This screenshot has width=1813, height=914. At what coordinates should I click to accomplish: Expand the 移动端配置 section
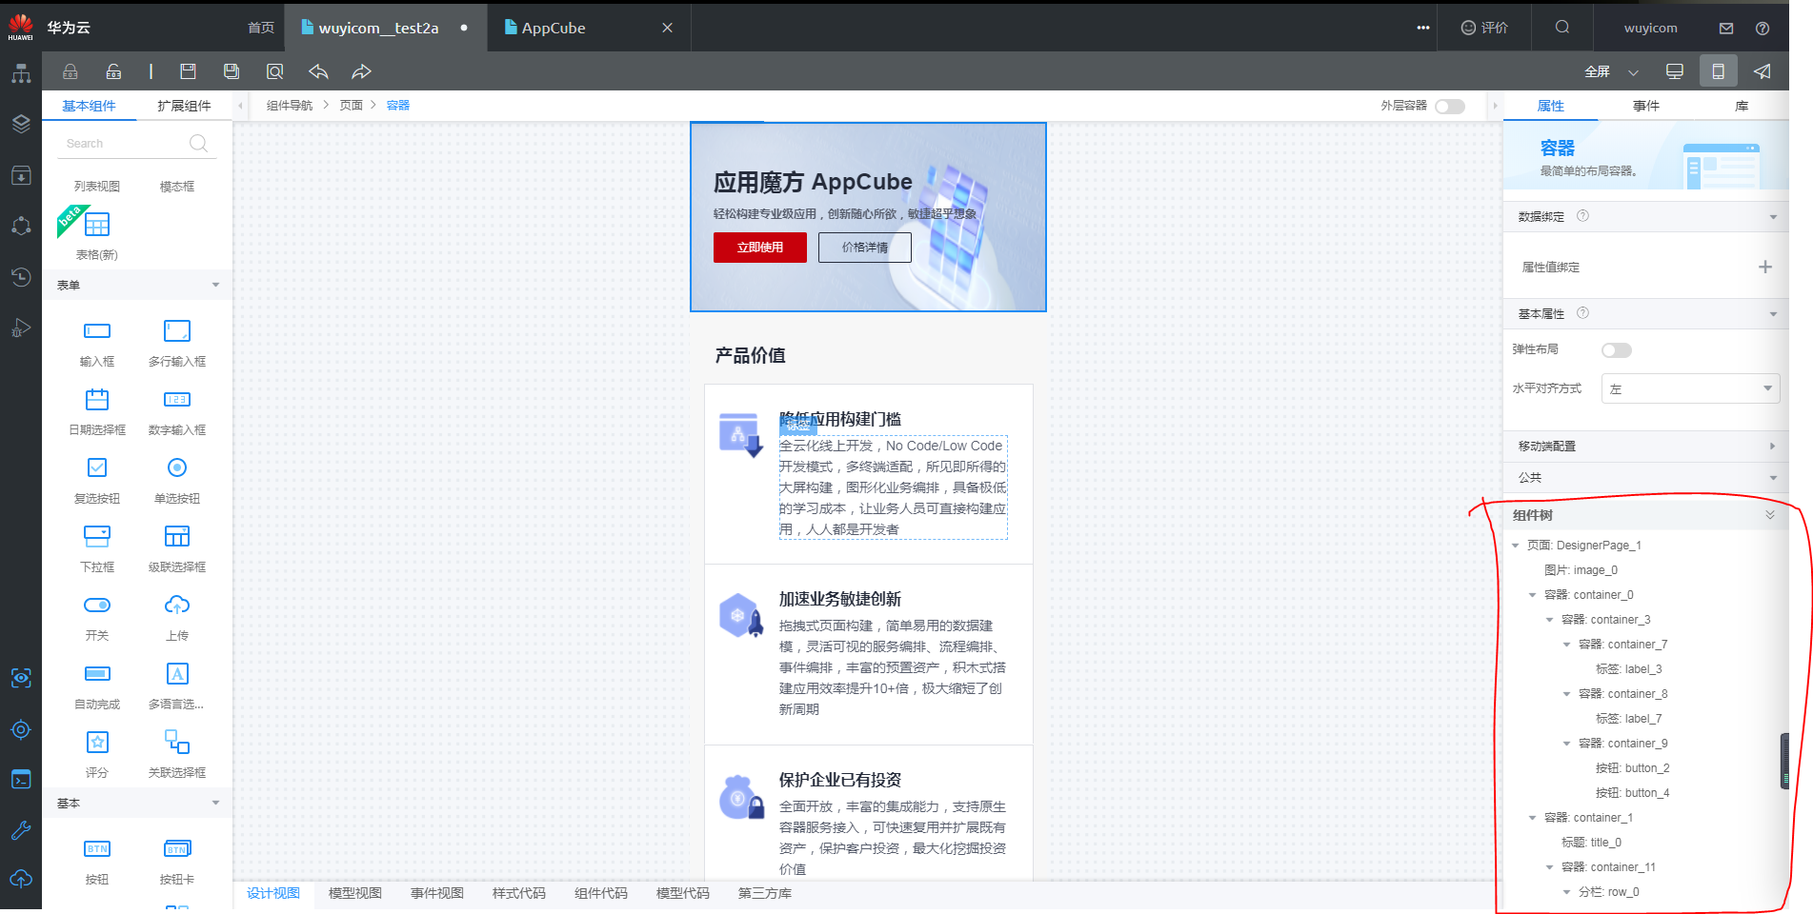1773,446
